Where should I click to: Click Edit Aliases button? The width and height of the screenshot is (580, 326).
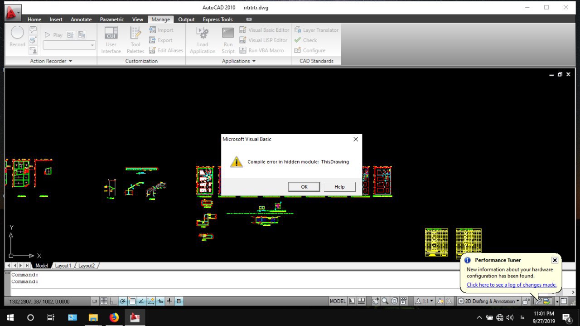point(166,50)
